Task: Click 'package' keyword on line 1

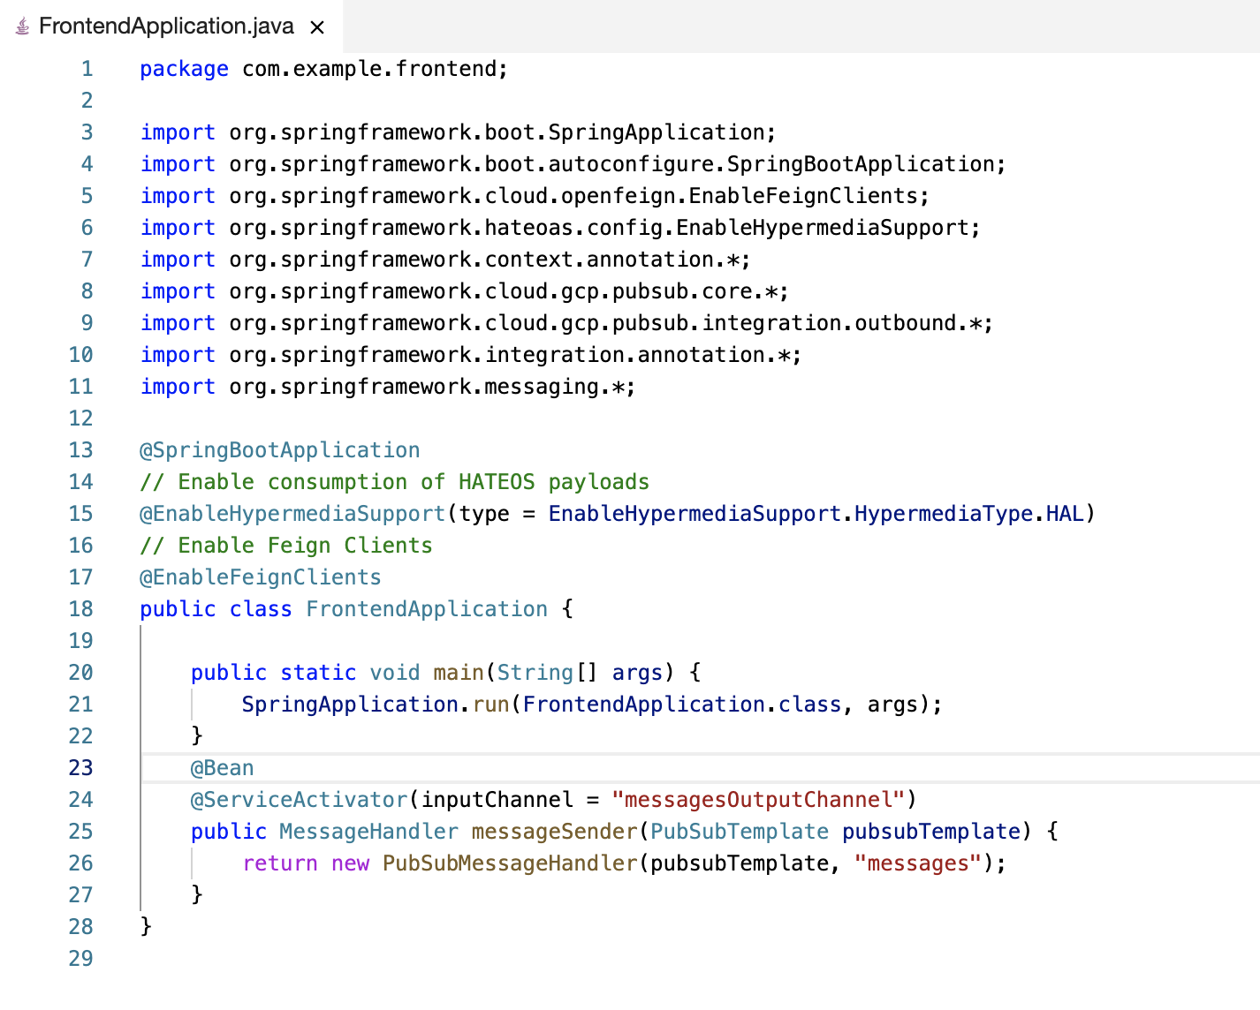Action: click(184, 69)
